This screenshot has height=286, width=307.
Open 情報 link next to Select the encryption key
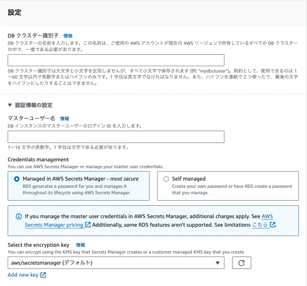pos(80,245)
